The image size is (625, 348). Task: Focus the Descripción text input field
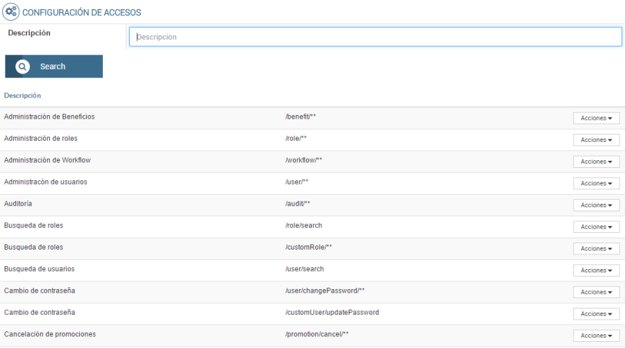tap(375, 37)
